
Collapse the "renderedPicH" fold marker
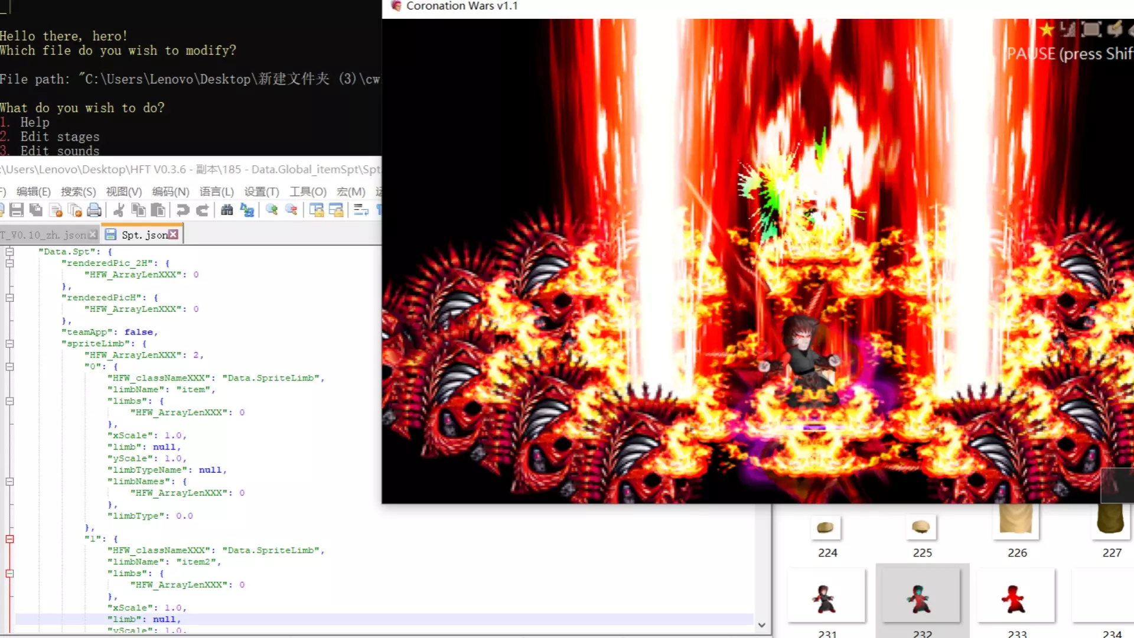point(9,298)
